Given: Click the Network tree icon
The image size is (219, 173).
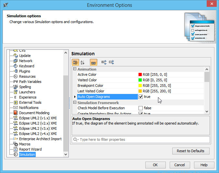Looking at the screenshot, I should 16,61.
